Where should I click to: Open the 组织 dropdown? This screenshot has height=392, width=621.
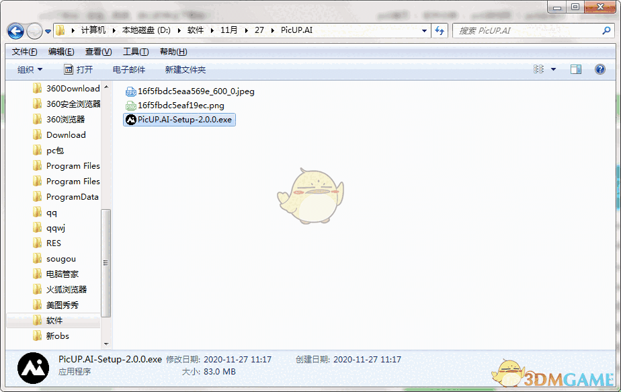pyautogui.click(x=30, y=69)
